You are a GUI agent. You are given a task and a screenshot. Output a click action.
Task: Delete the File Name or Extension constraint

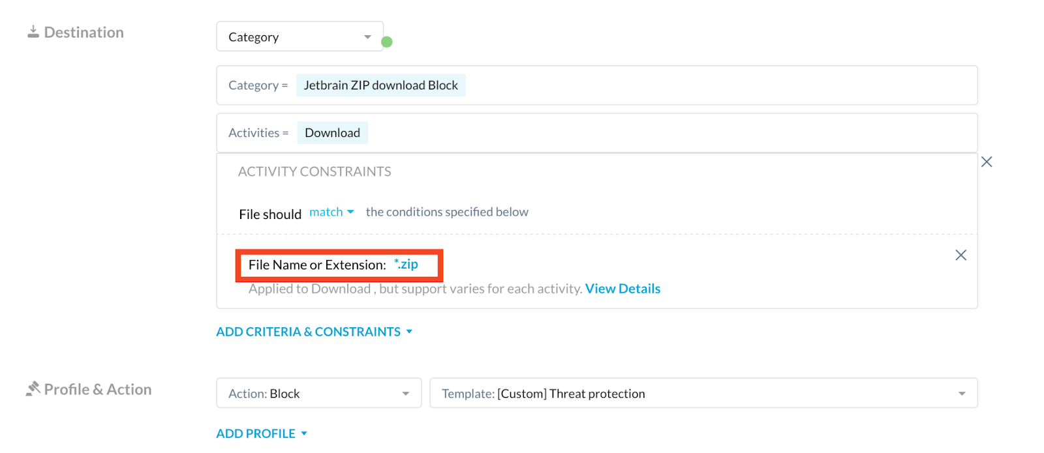click(960, 255)
